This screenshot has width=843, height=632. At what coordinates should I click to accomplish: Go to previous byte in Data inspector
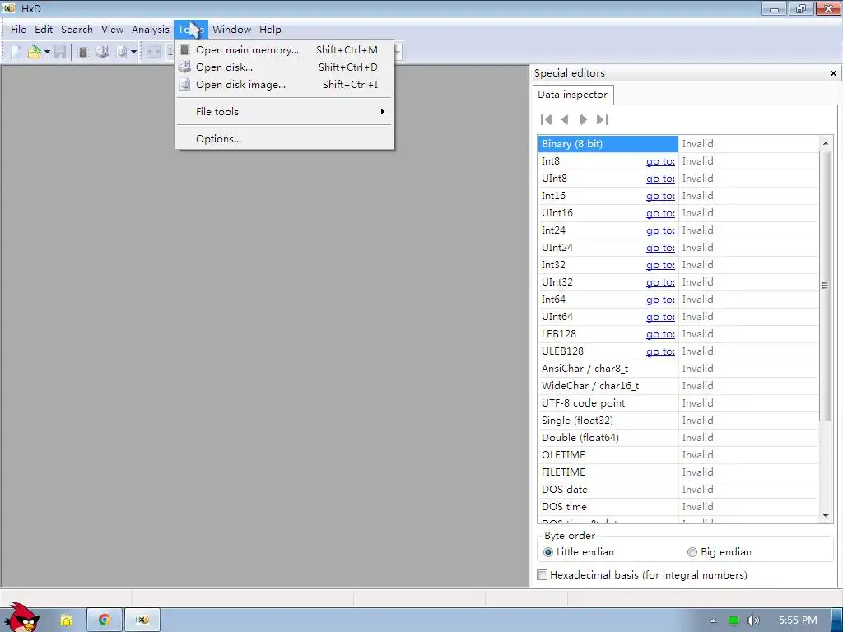tap(565, 119)
